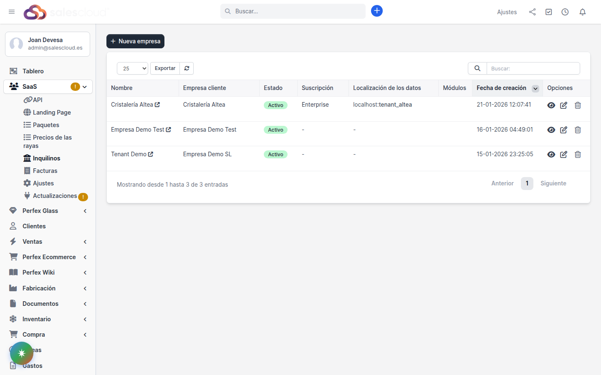The height and width of the screenshot is (375, 601).
Task: Open notifications via the bell icon
Action: [x=583, y=12]
